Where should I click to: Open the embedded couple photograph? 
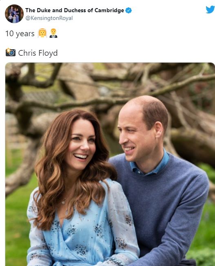pos(110,164)
